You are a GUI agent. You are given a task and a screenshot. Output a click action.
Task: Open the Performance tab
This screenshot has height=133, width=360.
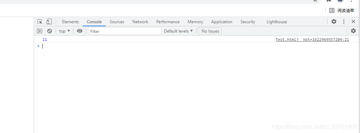click(x=168, y=22)
